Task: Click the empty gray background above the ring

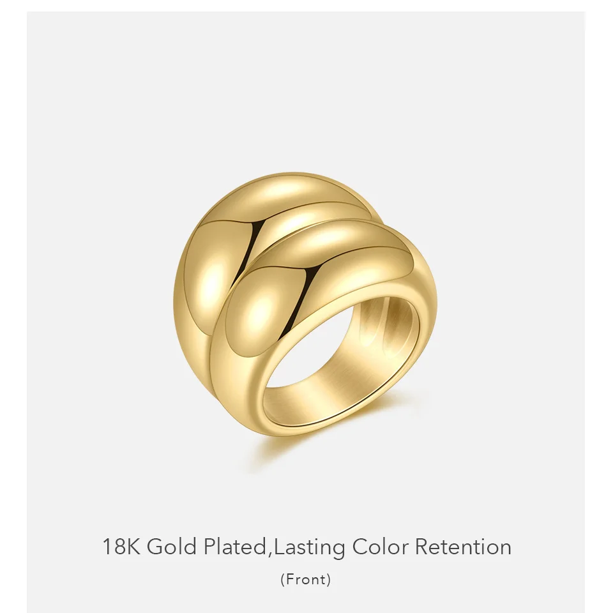Action: coord(306,90)
